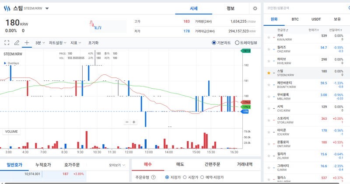350x184 pixels.
Task: Select the pencil drawing tool
Action: click(17, 42)
